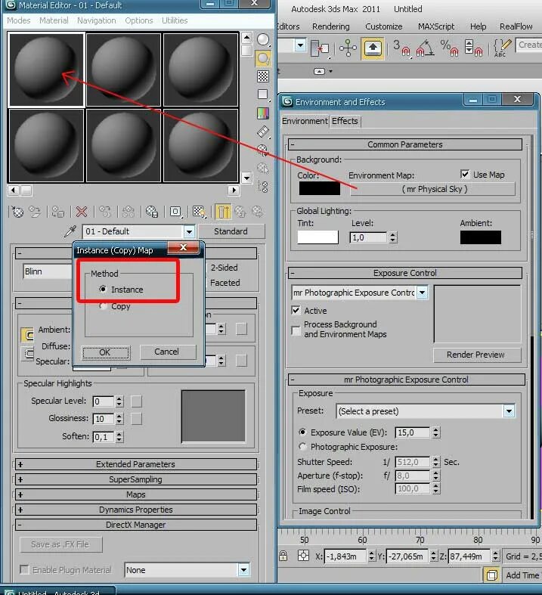
Task: Click Sample UV Tiling icon
Action: coord(263,95)
